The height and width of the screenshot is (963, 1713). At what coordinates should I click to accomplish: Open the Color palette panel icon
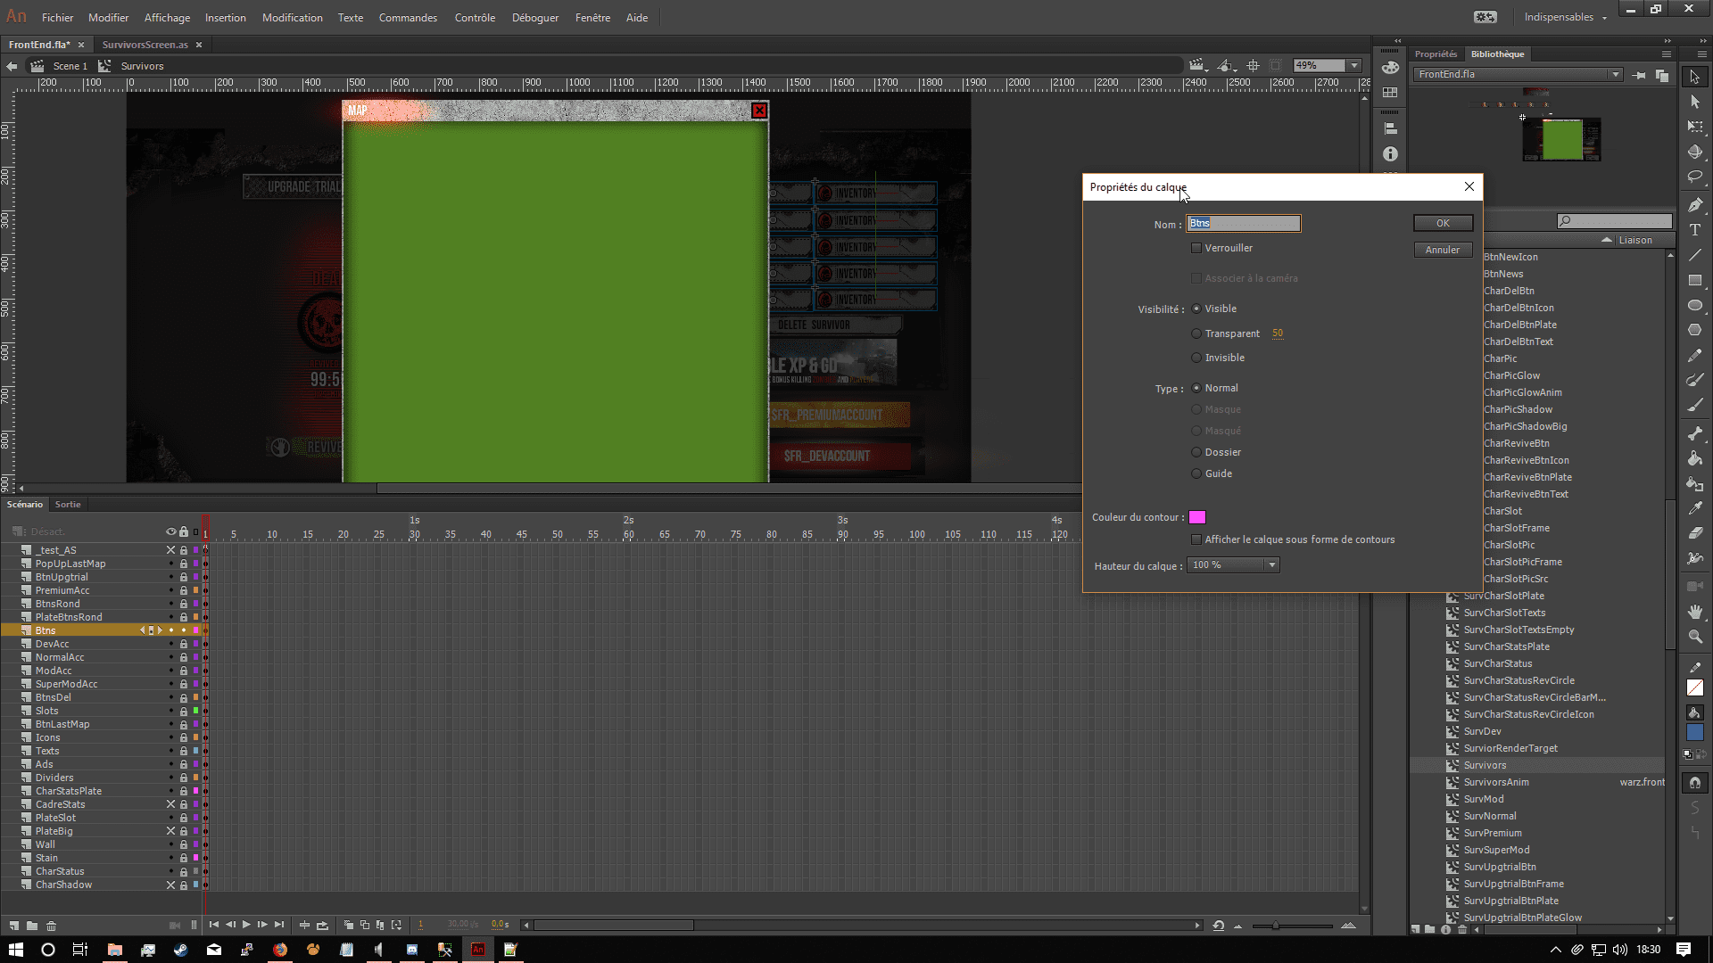[1390, 67]
